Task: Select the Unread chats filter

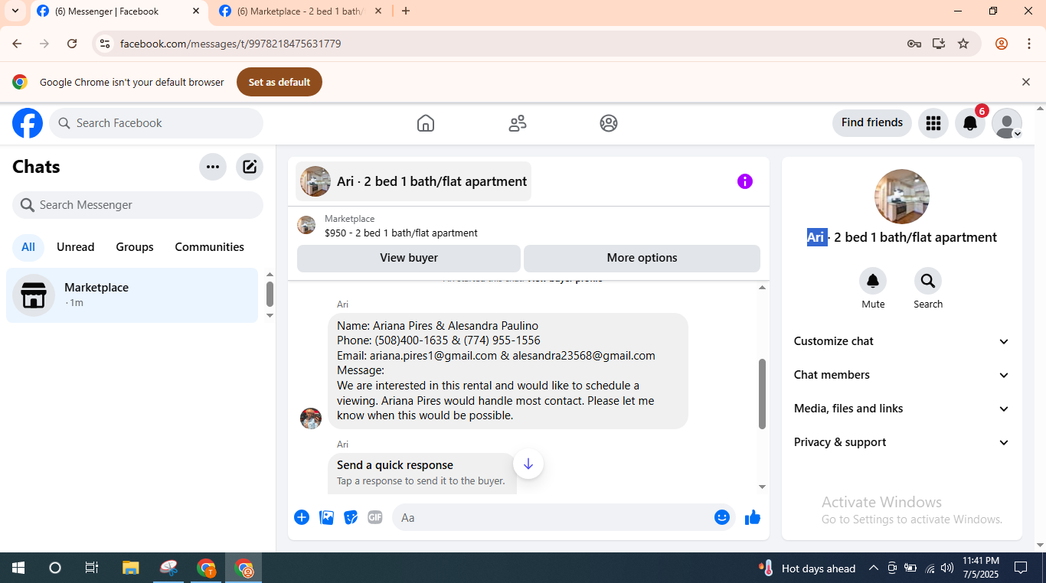Action: click(x=76, y=247)
